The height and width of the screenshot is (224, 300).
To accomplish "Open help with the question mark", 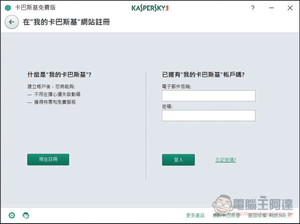I will point(253,8).
